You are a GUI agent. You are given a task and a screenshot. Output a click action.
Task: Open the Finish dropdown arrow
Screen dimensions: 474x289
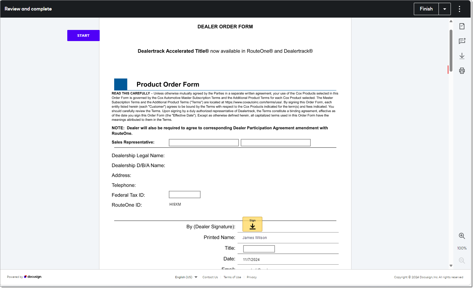coord(445,9)
